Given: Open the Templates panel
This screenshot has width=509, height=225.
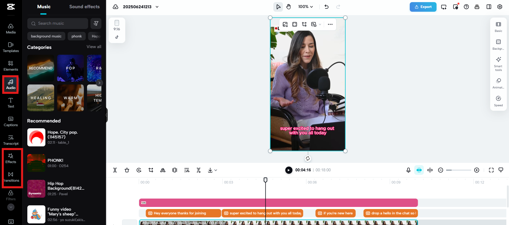Looking at the screenshot, I should [x=11, y=47].
